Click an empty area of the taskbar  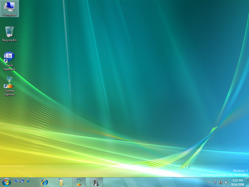(149, 182)
